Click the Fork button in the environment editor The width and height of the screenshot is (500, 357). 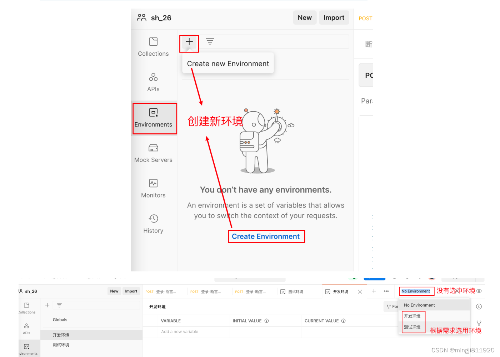(392, 306)
